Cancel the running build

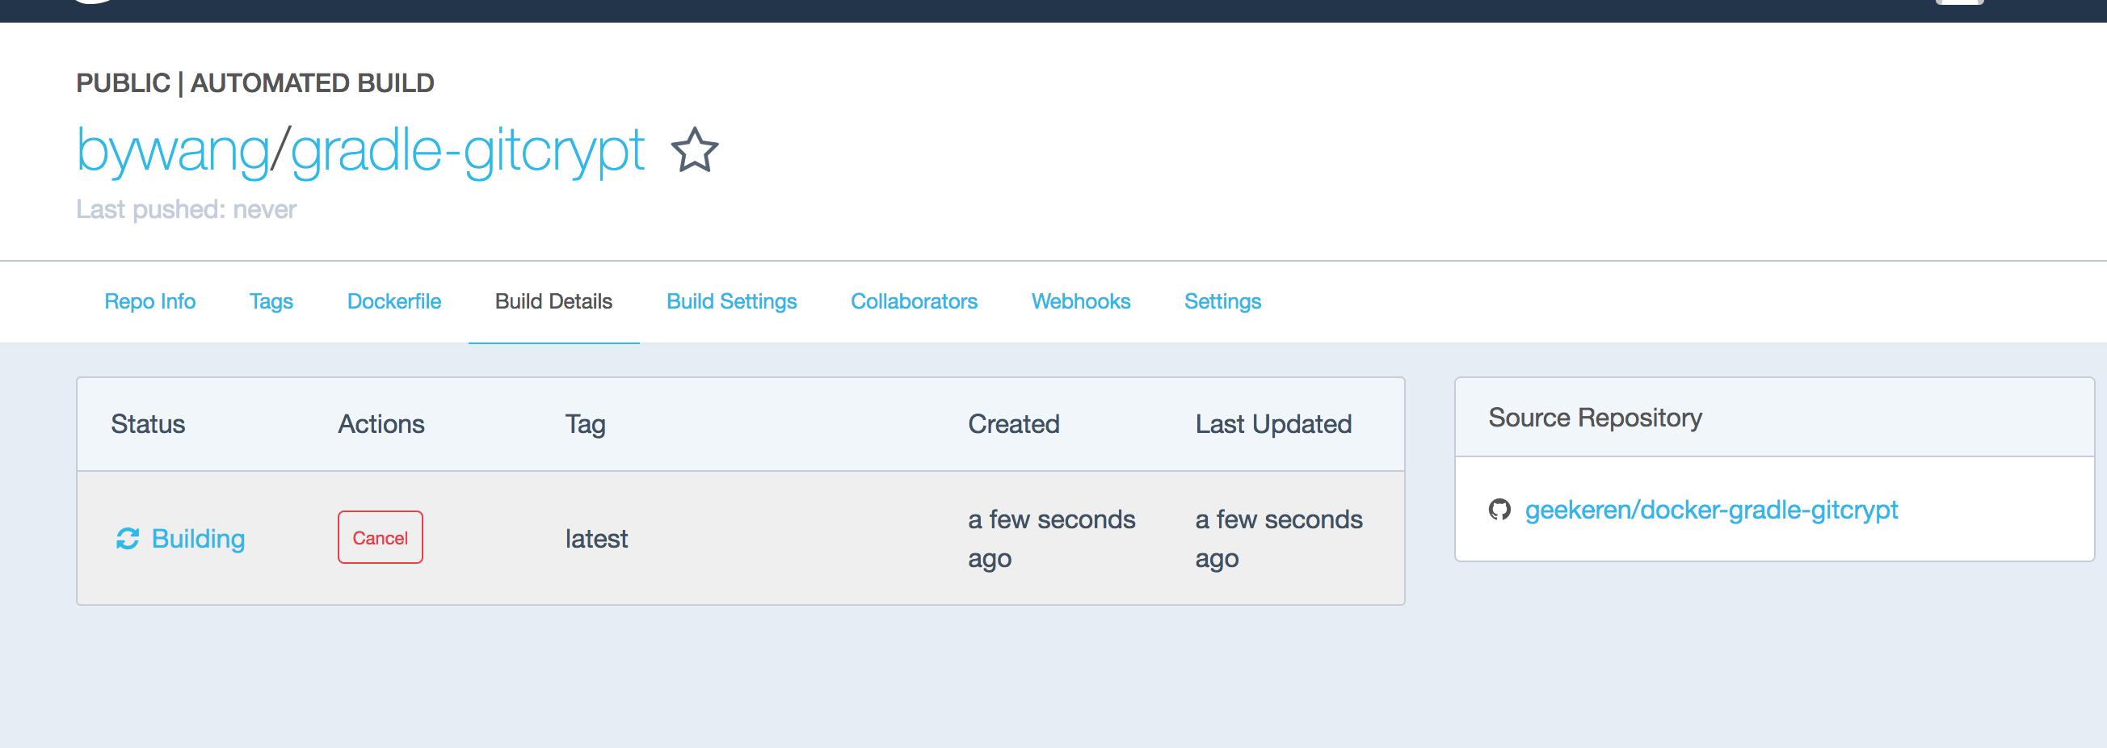point(381,538)
